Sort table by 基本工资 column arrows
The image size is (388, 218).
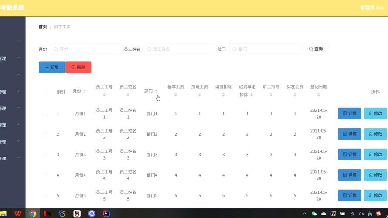175,95
